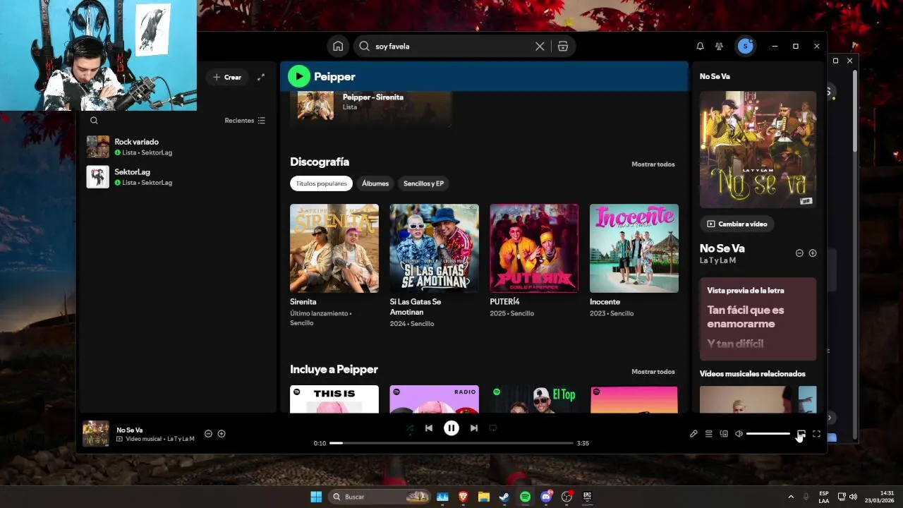The height and width of the screenshot is (508, 903).
Task: Click La T y La M in bottom bar
Action: point(181,439)
